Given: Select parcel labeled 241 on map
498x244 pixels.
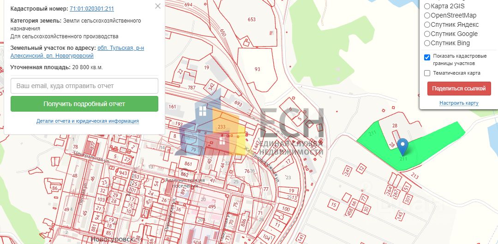Looking at the screenshot, I should point(348,171).
